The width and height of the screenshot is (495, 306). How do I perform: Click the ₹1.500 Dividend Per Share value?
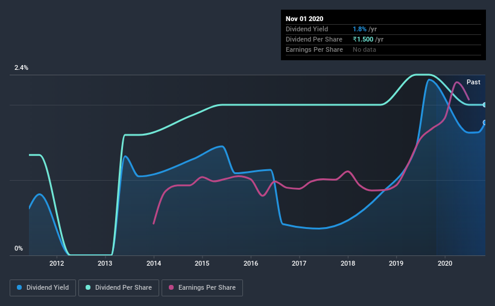tap(363, 39)
